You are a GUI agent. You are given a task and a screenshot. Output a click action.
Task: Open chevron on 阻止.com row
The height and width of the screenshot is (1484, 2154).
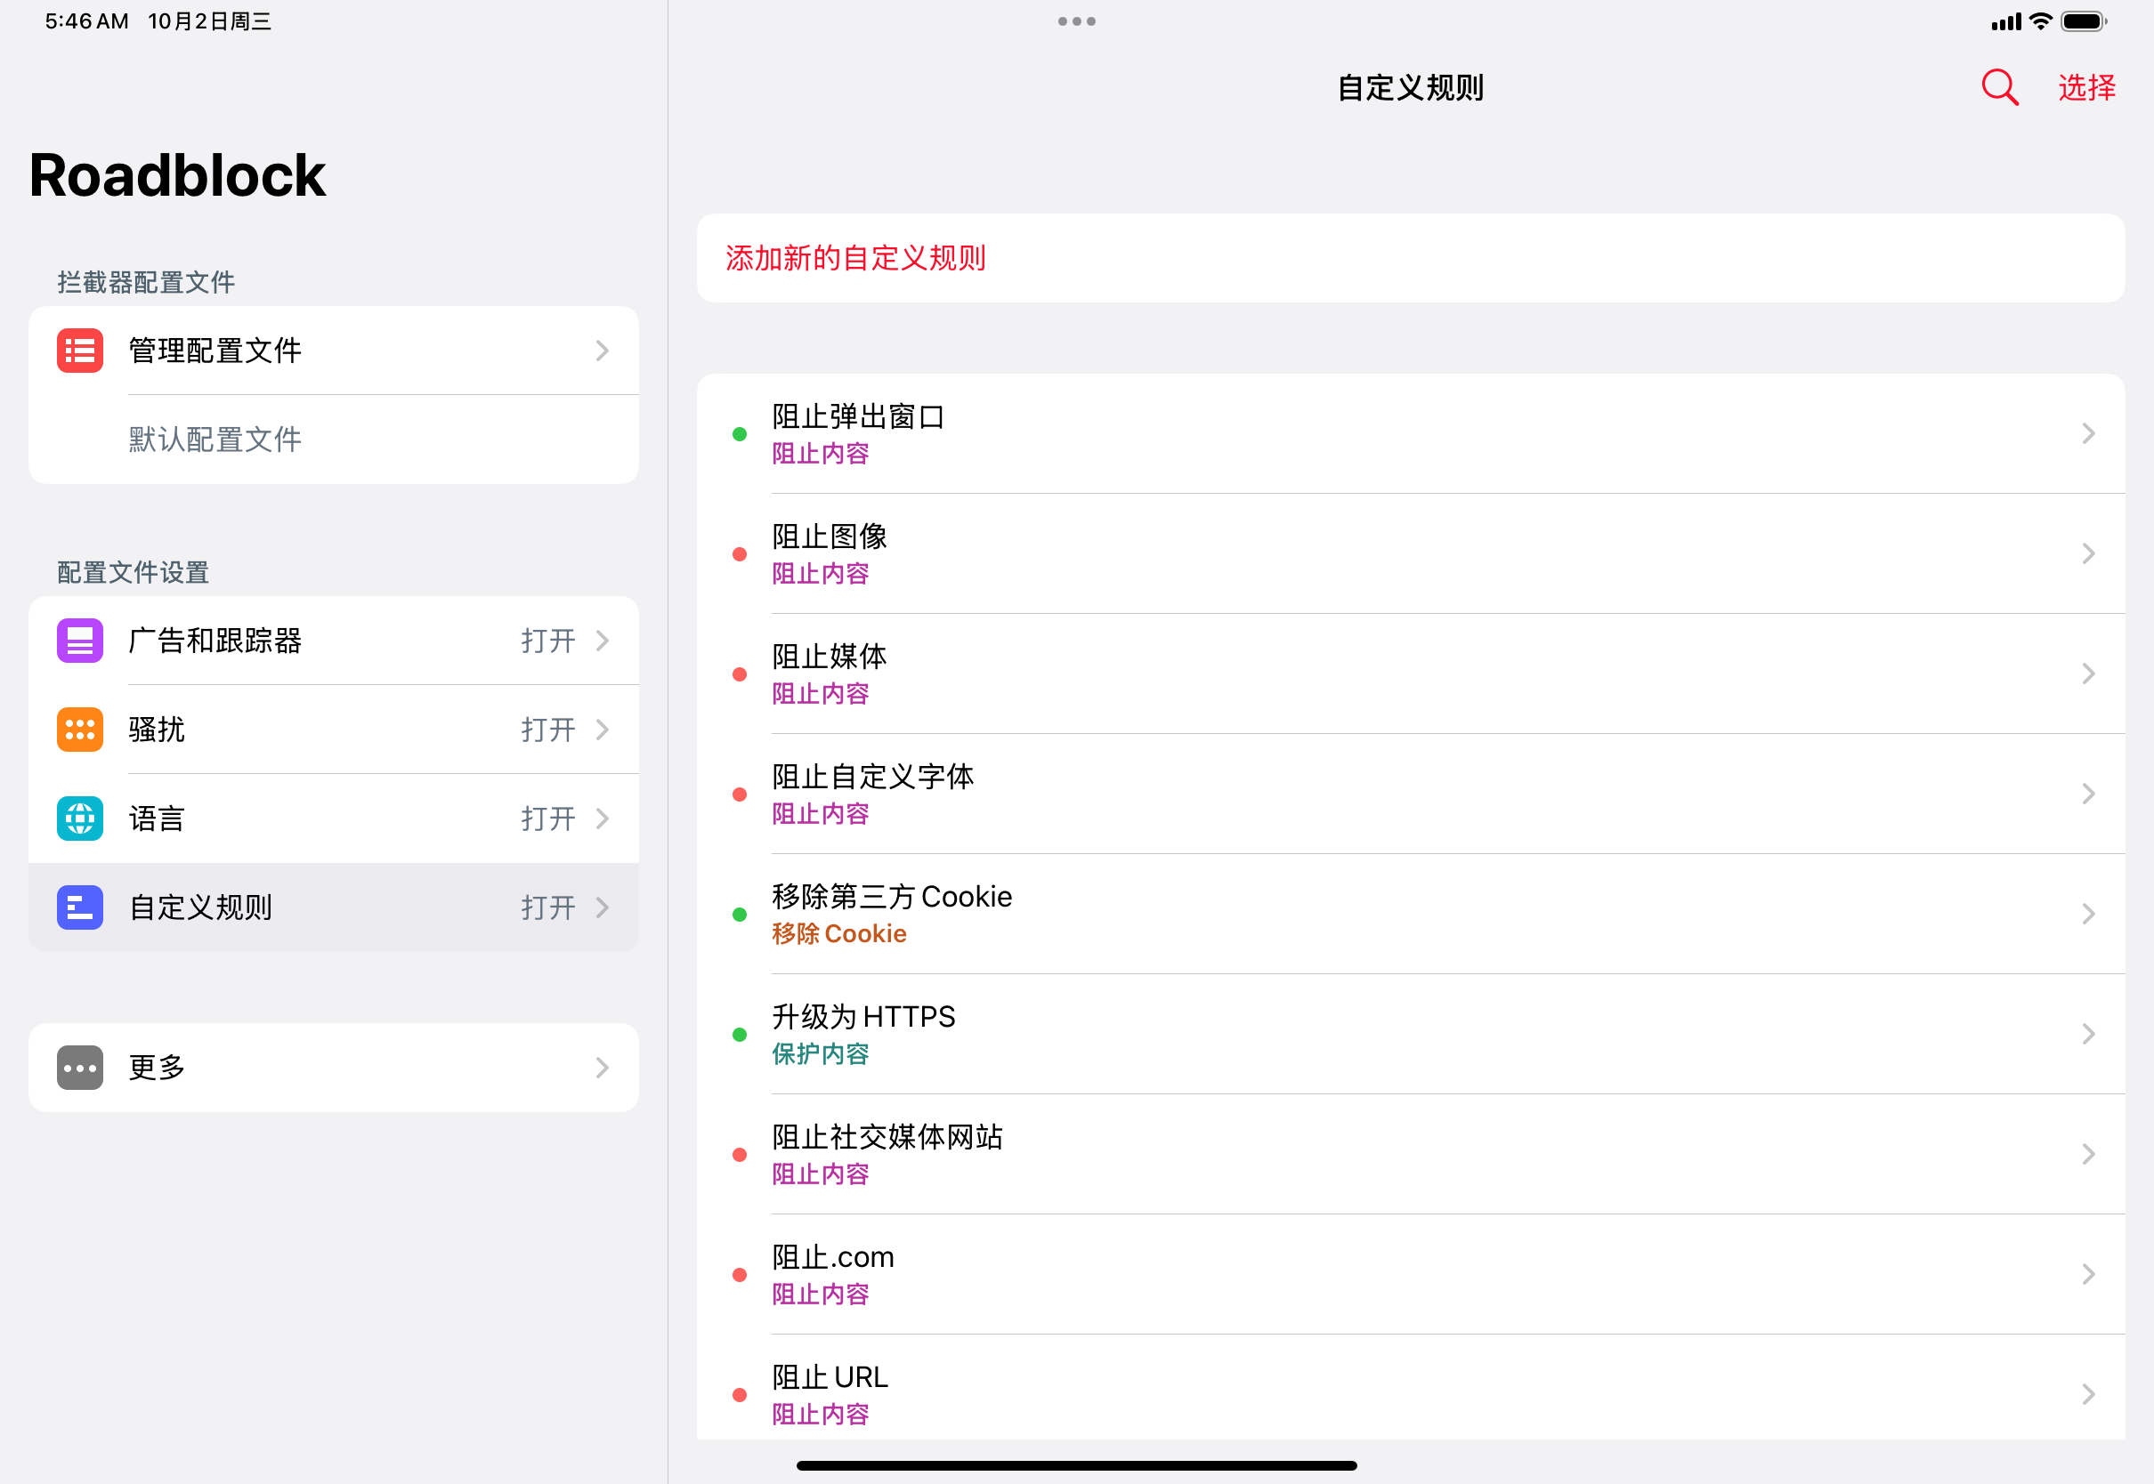tap(2088, 1274)
